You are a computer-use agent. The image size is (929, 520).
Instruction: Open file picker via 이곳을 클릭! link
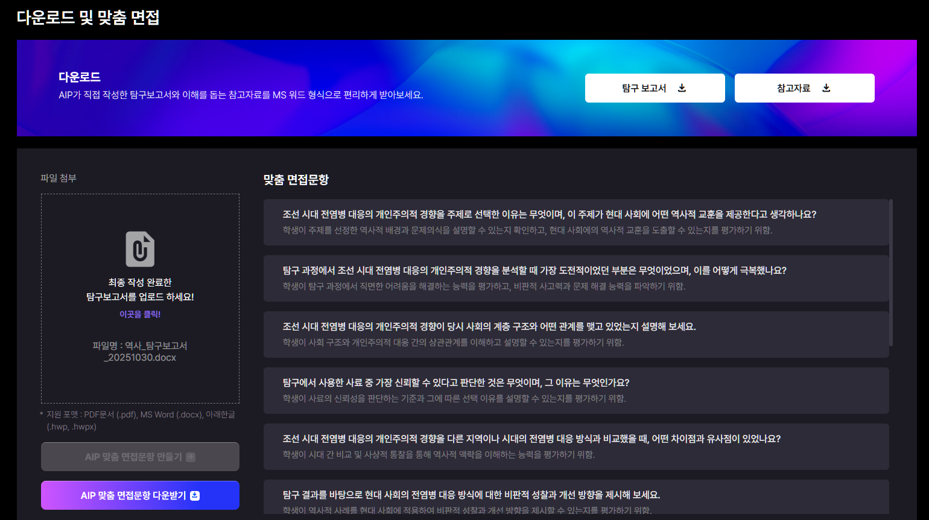pos(140,313)
